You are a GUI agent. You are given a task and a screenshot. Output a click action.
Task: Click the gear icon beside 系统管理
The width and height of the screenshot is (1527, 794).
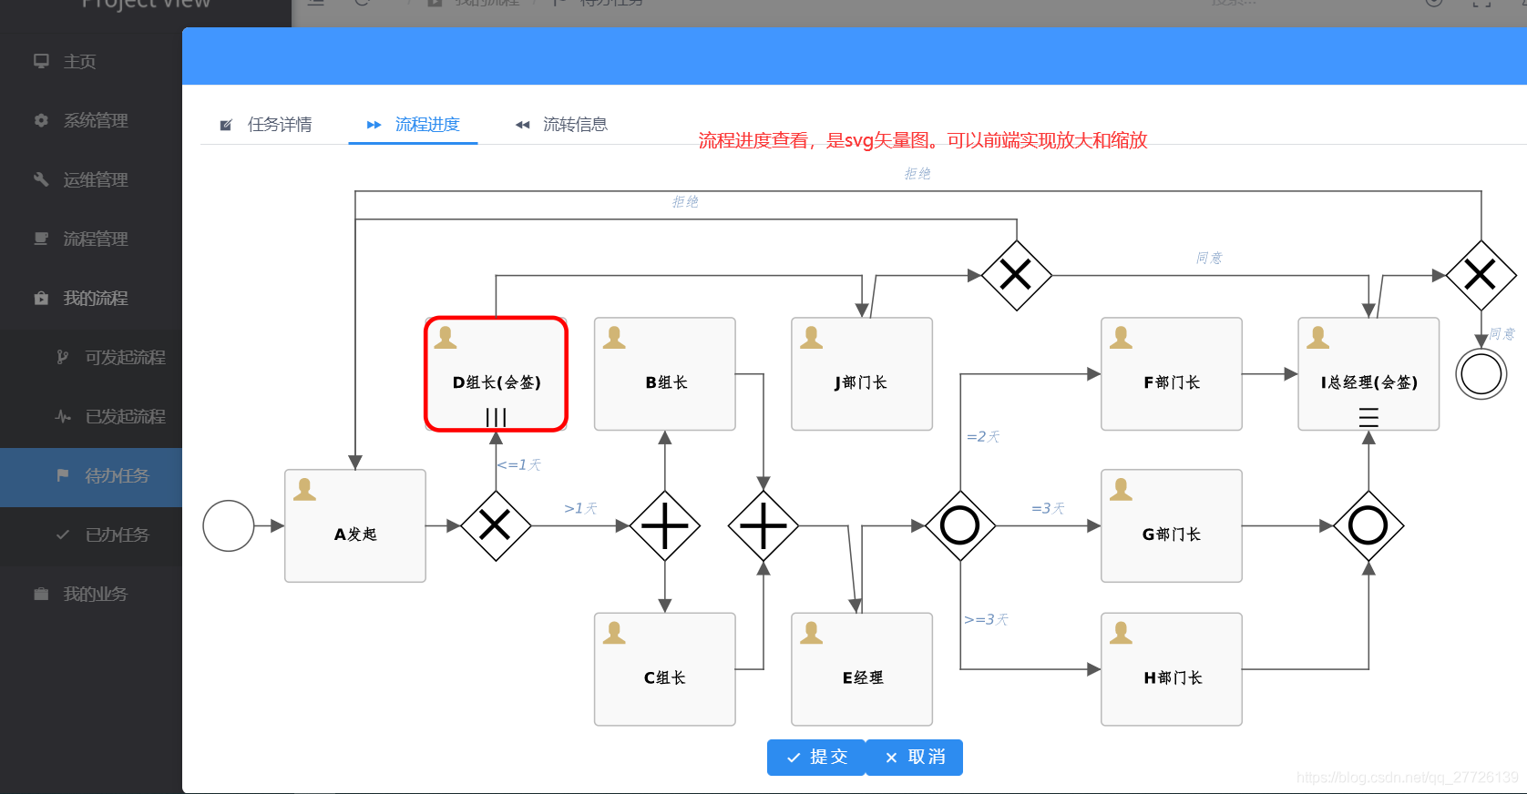41,120
